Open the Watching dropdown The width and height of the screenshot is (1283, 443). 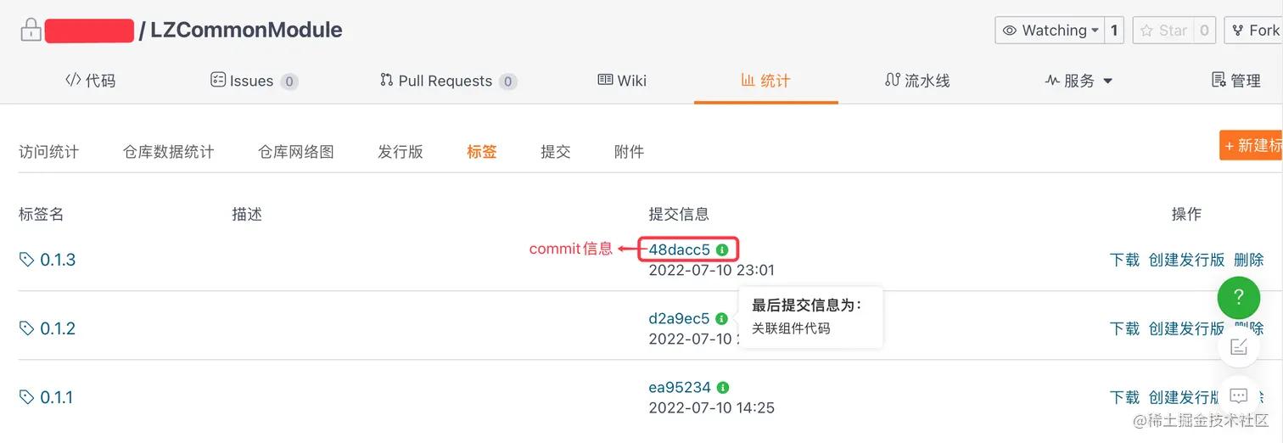pyautogui.click(x=1050, y=31)
